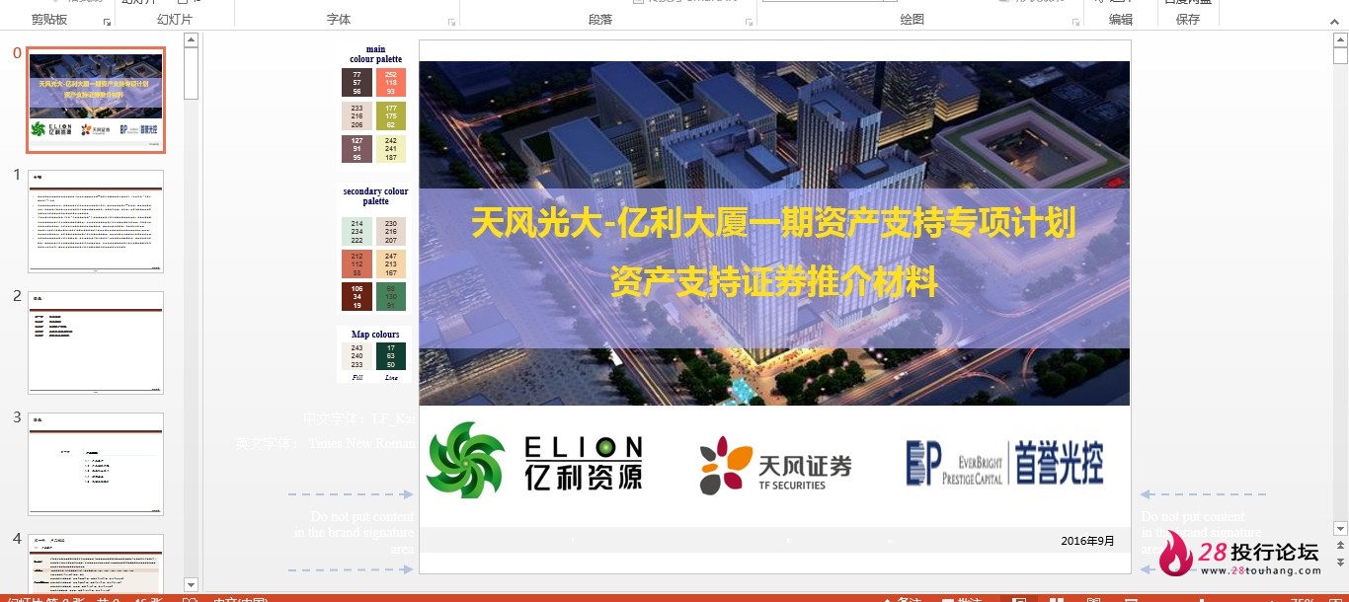Viewport: 1349px width, 602px height.
Task: Select slide 0 thumbnail with the city image
Action: click(x=96, y=100)
